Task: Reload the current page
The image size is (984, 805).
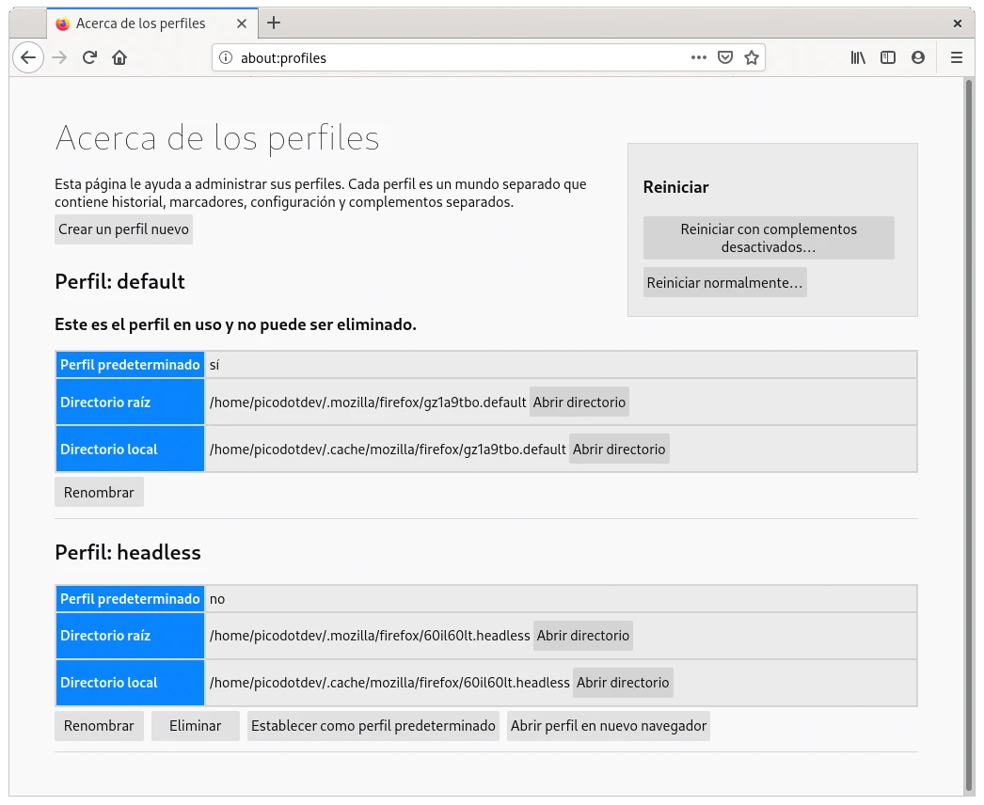Action: (89, 57)
